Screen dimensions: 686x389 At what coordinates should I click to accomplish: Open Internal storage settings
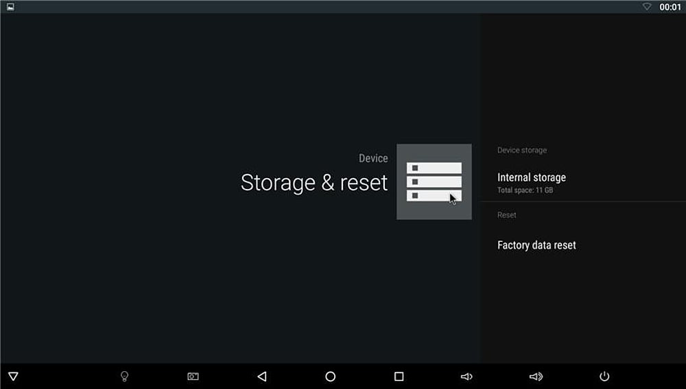pos(532,177)
